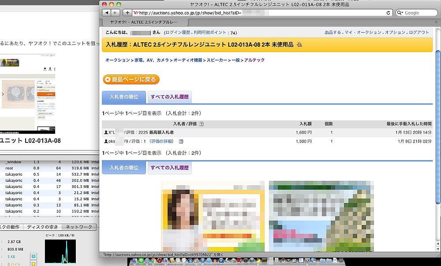Click the root process row in Activity Monitor
This screenshot has height=266, width=441.
(x=49, y=168)
